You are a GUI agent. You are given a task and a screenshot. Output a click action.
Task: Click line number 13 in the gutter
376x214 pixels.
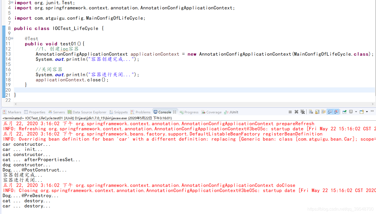pos(8,54)
